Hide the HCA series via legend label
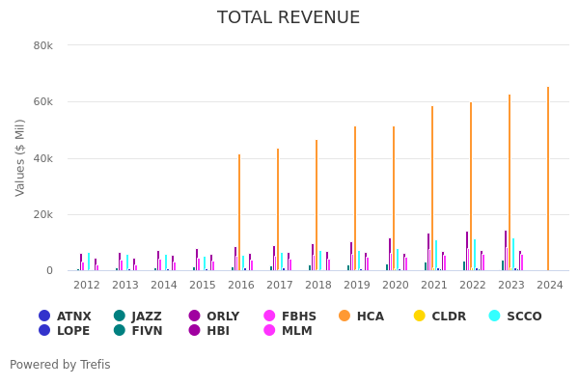579x386 pixels. pos(370,317)
